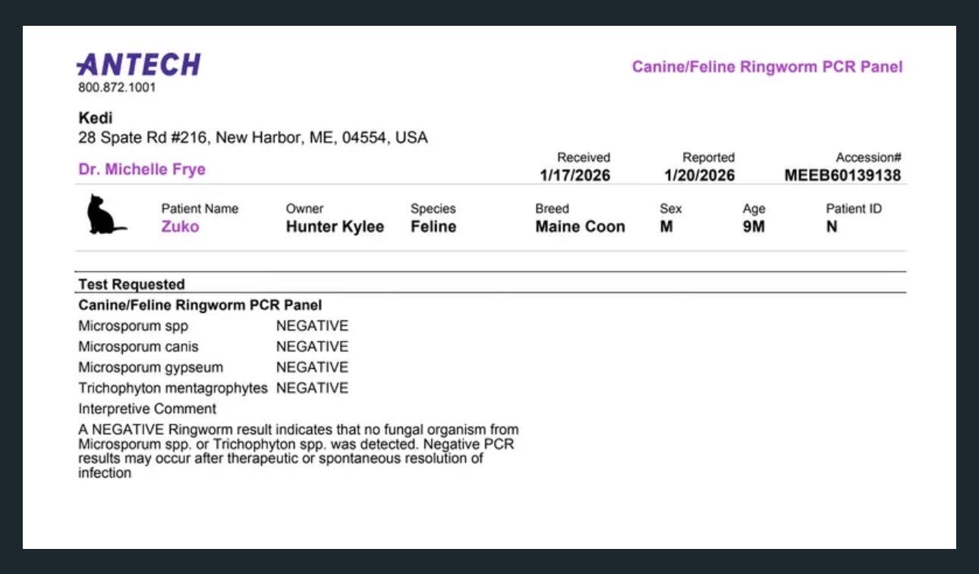Select the Received date 1/17/2026

575,175
